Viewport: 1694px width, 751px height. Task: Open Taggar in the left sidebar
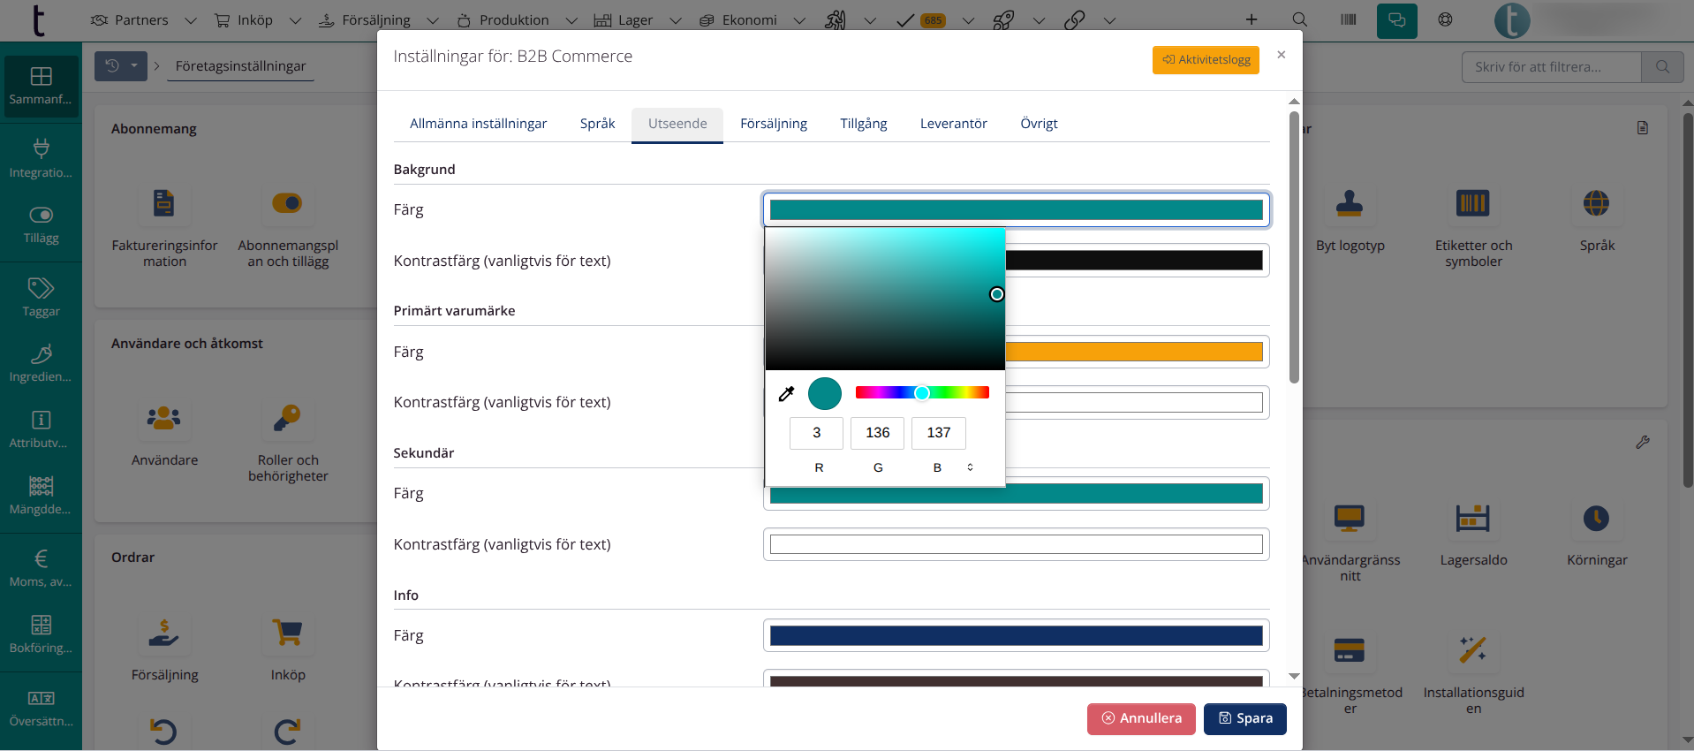[x=41, y=297]
